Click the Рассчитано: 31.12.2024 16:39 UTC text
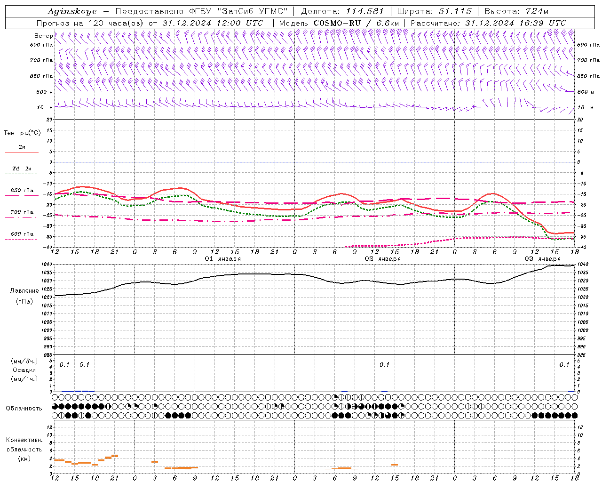 (x=488, y=23)
